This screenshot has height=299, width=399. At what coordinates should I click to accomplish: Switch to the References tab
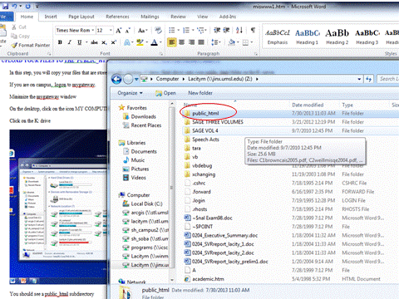tap(117, 17)
